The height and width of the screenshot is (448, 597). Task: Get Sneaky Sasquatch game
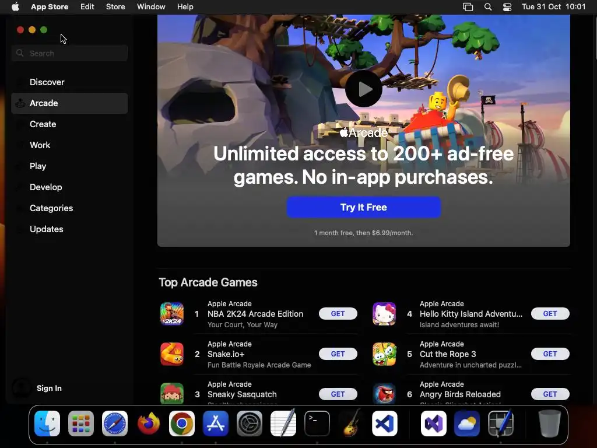coord(338,394)
